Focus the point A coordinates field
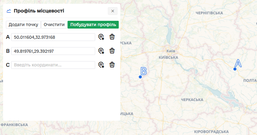The image size is (257, 135). (53, 37)
